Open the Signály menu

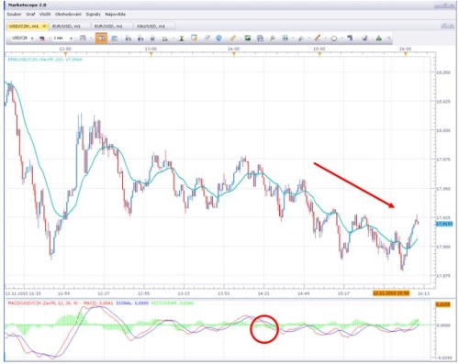(x=93, y=14)
